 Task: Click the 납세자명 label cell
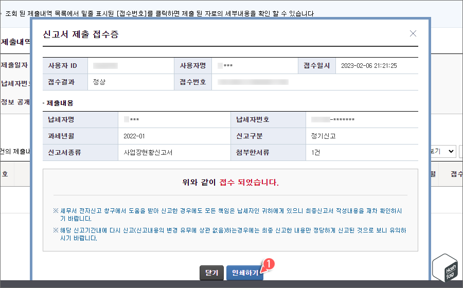80,120
